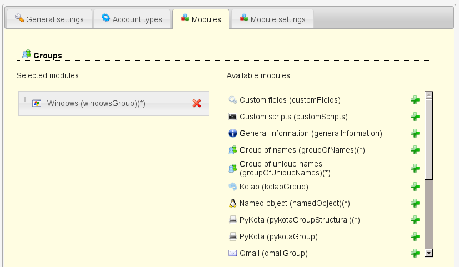Click the drag handle of Windows module

pos(24,99)
